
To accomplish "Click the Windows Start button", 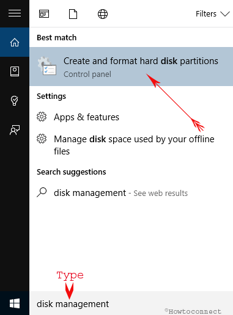I will (15, 303).
